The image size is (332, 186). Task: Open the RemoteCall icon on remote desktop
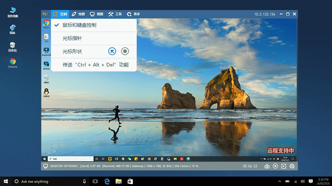47,51
